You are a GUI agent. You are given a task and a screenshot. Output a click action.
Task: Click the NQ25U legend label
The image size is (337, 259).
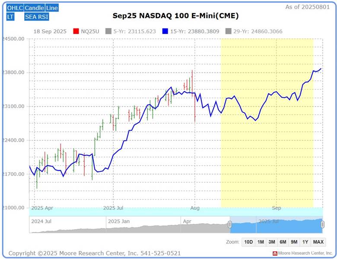click(x=90, y=32)
